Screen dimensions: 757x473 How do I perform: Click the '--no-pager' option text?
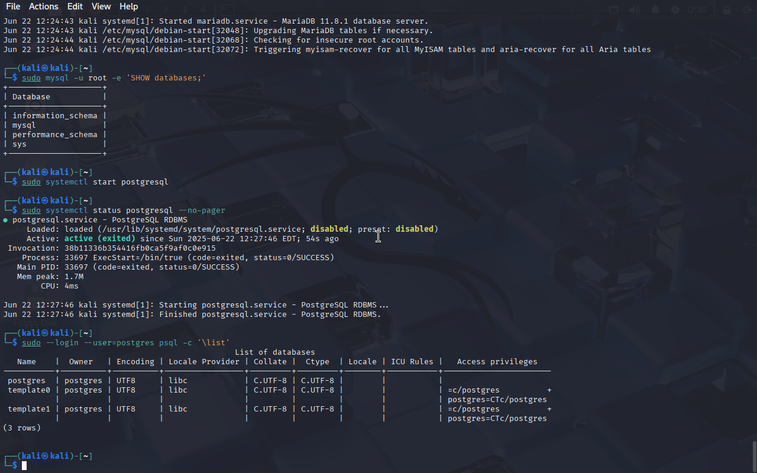[202, 210]
